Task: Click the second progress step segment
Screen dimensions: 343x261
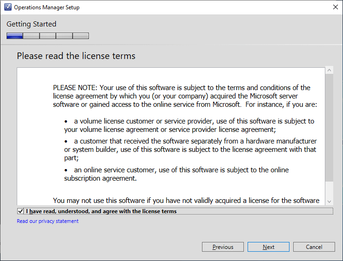Action: 31,36
